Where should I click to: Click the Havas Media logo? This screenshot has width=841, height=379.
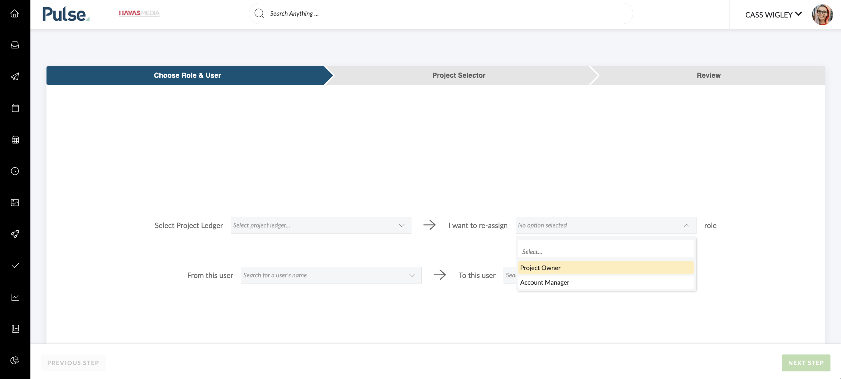coord(139,13)
